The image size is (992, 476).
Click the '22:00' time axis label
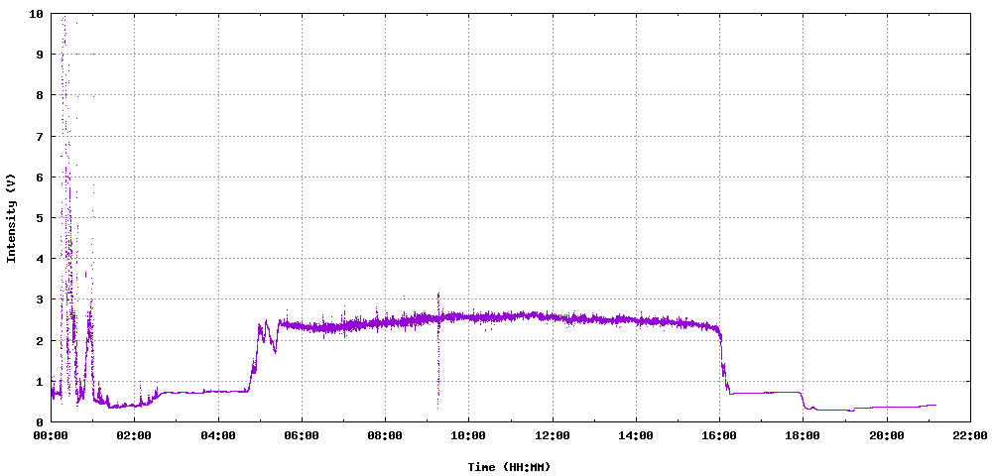(970, 435)
